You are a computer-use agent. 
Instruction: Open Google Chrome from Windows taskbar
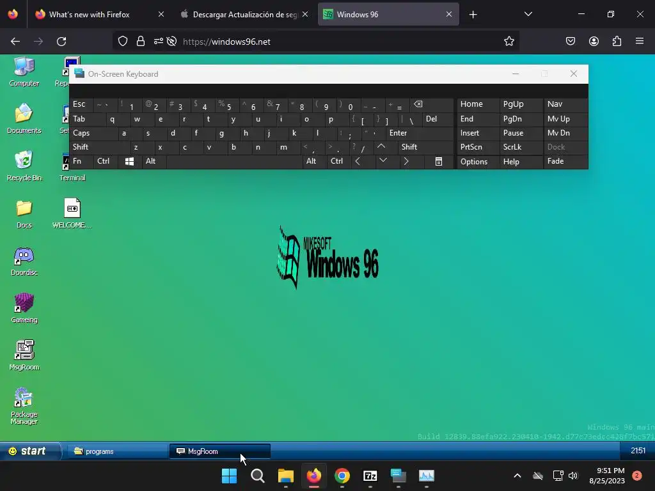342,476
